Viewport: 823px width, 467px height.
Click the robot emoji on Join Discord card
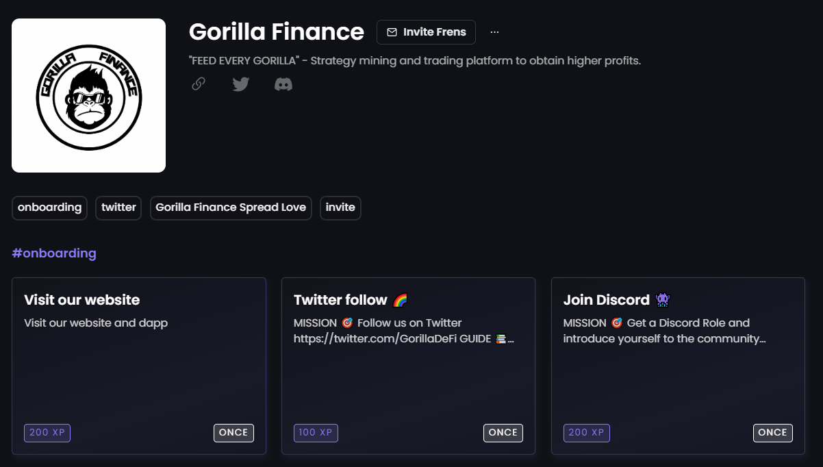[x=662, y=299]
